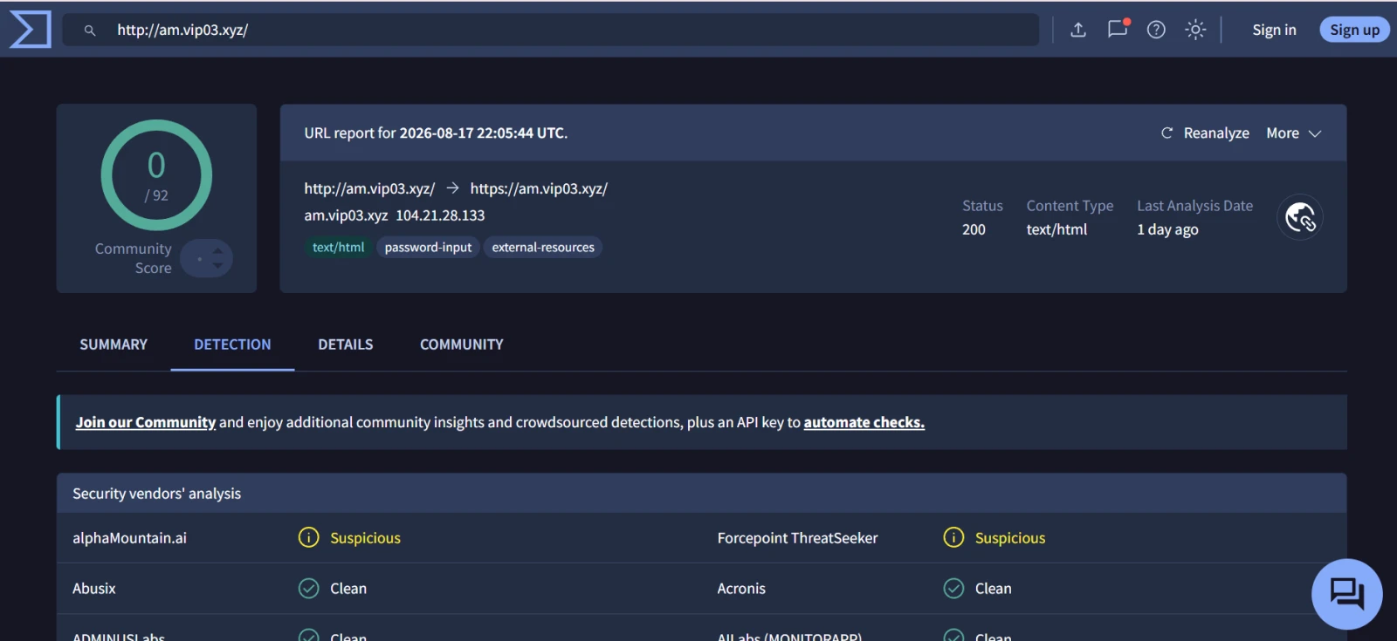
Task: Click the Acronis Clean check icon
Action: coord(953,589)
